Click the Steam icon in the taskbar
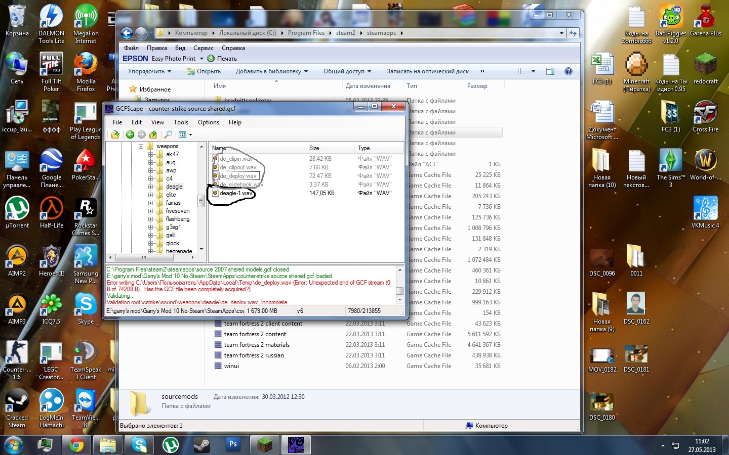 202,445
